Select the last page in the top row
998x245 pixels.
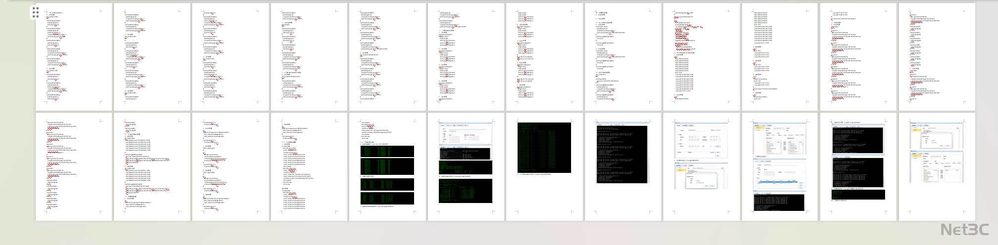(937, 56)
